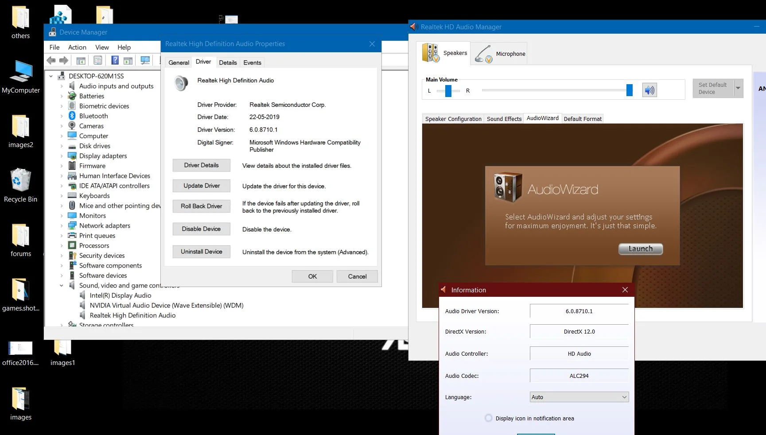Select the games.shot... desktop folder
The width and height of the screenshot is (766, 435).
(21, 295)
